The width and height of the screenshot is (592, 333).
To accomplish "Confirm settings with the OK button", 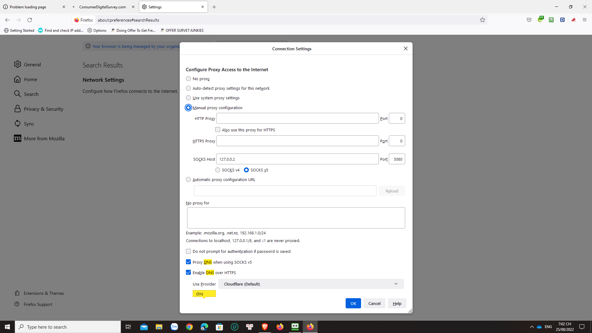I will click(353, 303).
